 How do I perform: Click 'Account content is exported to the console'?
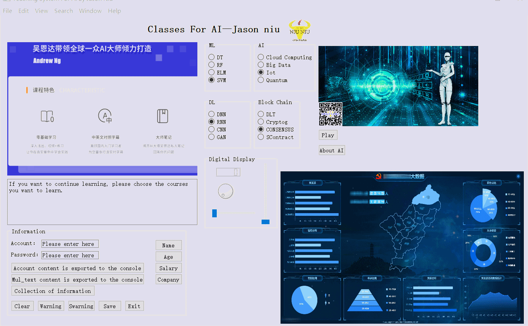(x=77, y=268)
